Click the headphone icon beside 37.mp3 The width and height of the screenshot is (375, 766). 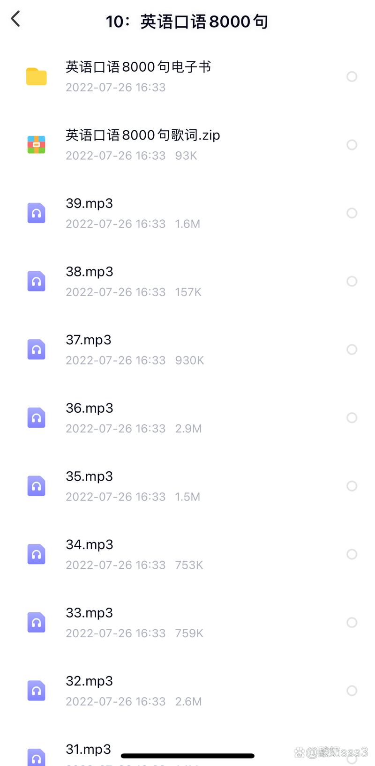(x=36, y=350)
